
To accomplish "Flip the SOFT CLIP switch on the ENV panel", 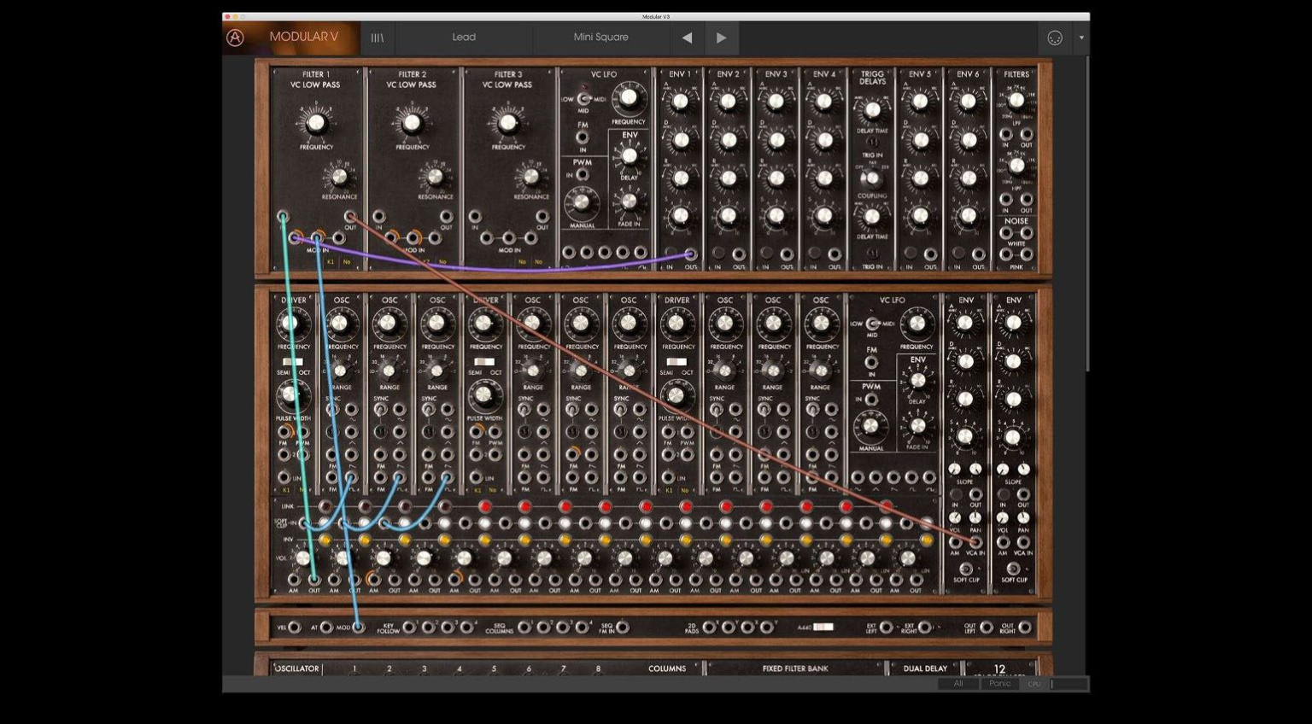I will coord(966,569).
